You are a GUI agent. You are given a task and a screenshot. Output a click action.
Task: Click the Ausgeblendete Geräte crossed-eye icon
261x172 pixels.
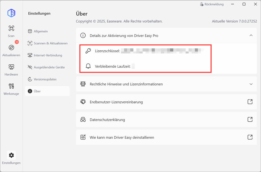tap(30, 67)
